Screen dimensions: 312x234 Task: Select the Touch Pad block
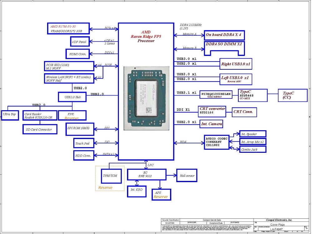click(x=84, y=143)
